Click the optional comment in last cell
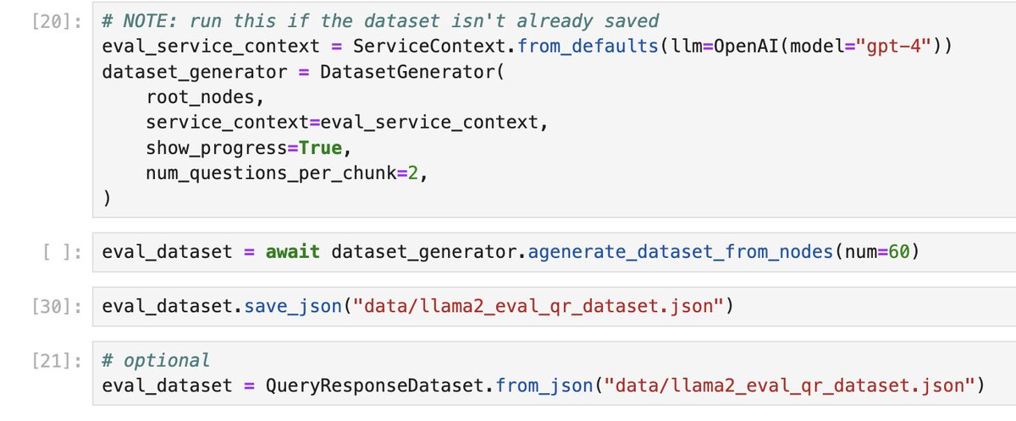The width and height of the screenshot is (1016, 421). coord(156,360)
